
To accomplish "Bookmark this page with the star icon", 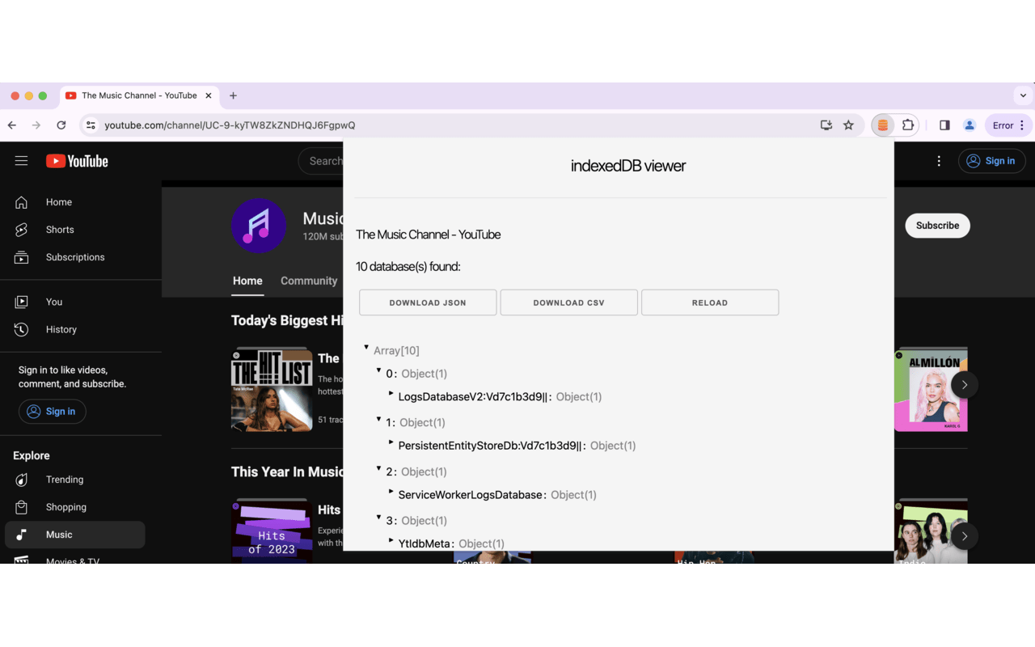I will point(848,125).
